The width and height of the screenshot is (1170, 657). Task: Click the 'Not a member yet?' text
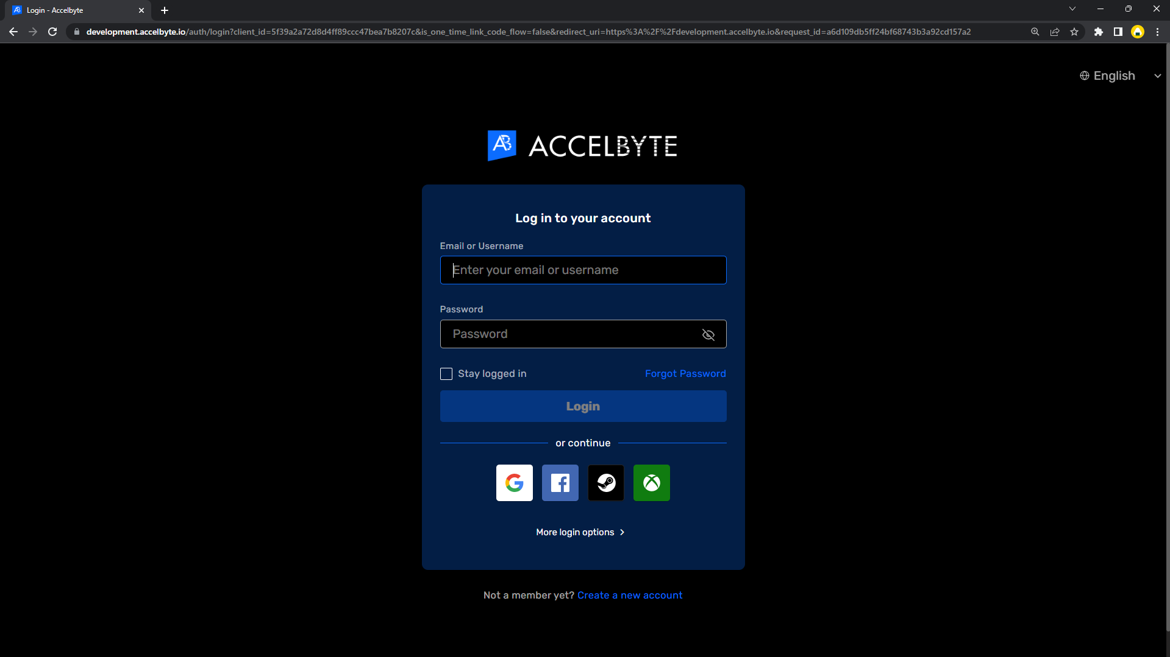[529, 595]
